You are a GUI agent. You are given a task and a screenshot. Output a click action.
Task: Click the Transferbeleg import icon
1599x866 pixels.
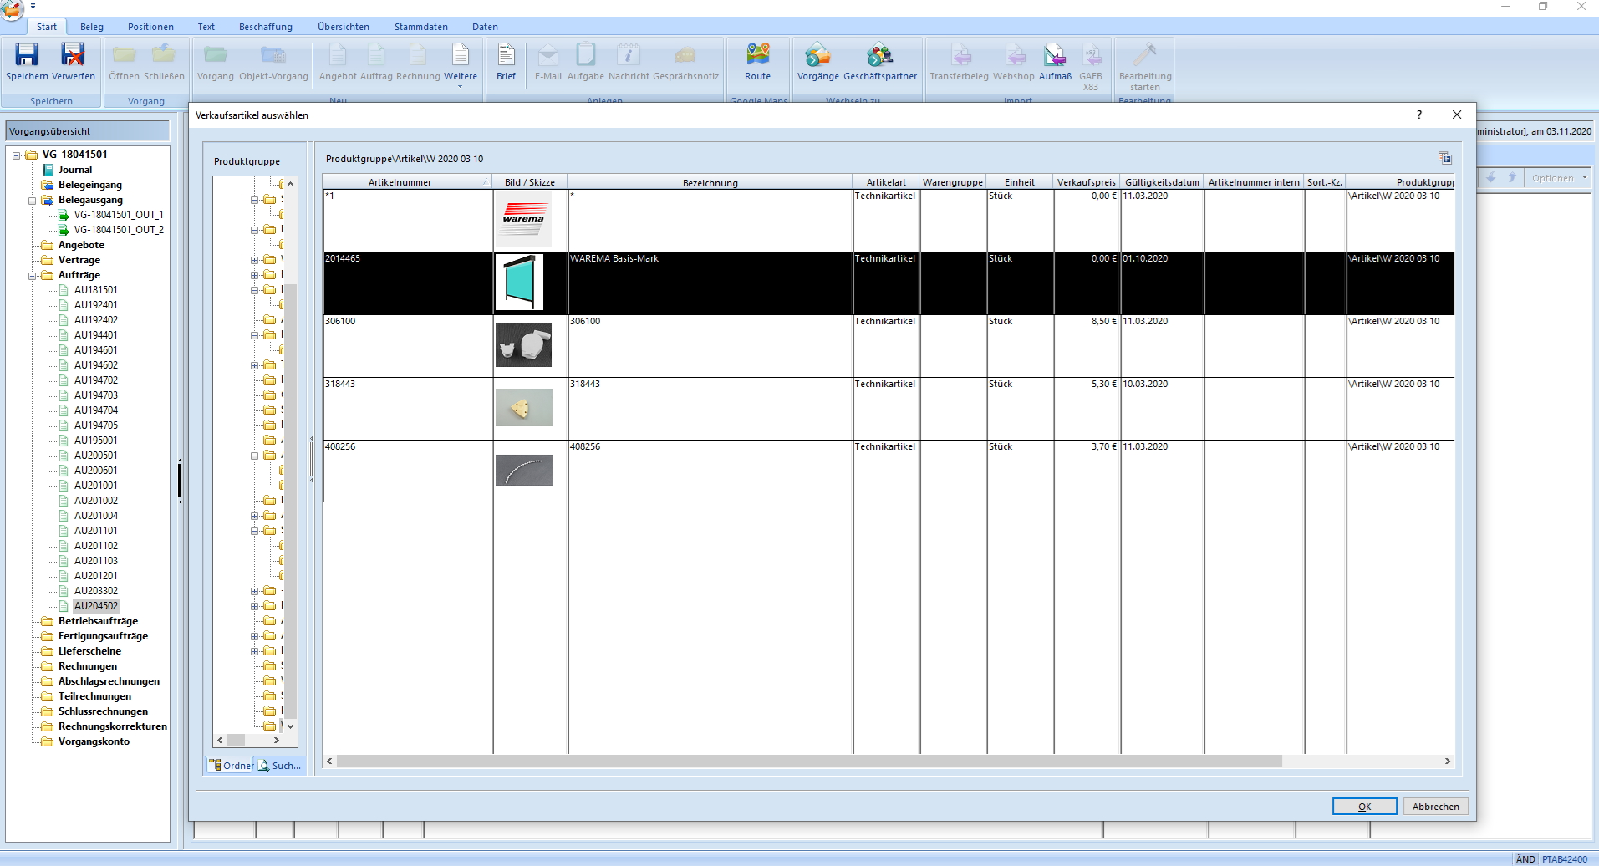(x=961, y=55)
